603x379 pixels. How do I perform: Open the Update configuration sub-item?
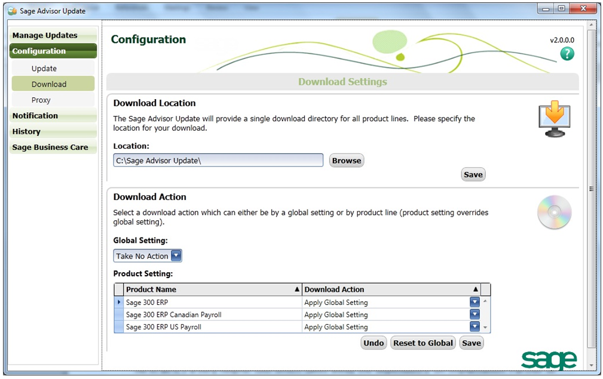pos(53,69)
